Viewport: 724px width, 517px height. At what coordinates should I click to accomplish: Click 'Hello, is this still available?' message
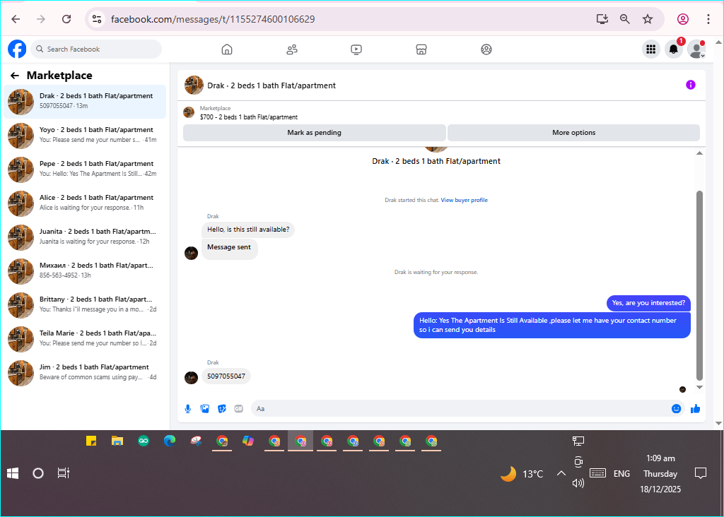(248, 230)
